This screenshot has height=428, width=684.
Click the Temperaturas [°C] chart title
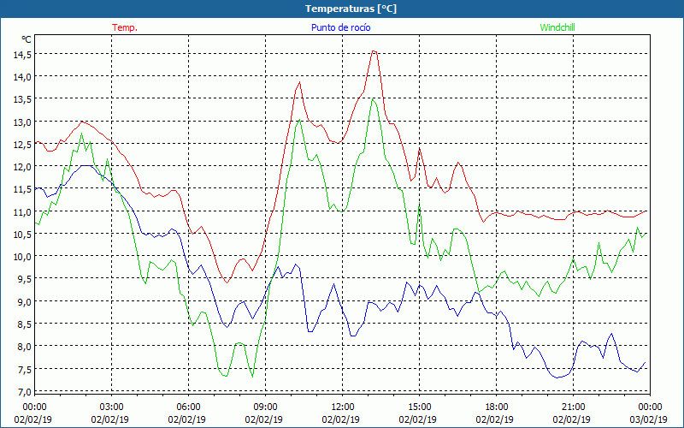coord(351,9)
